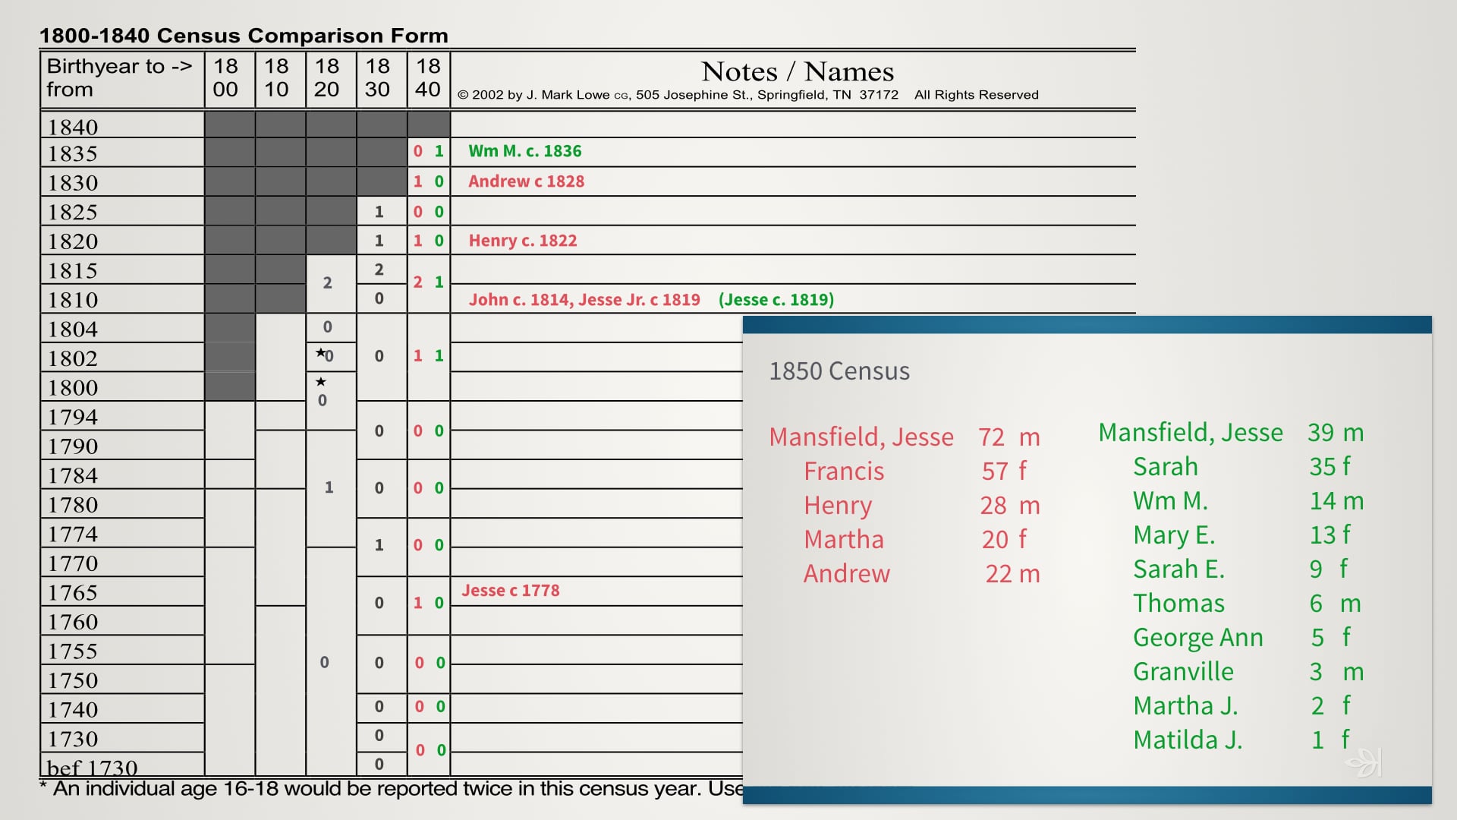Screen dimensions: 1457x820
Task: Click the star marker in the 1802 row
Action: (320, 352)
